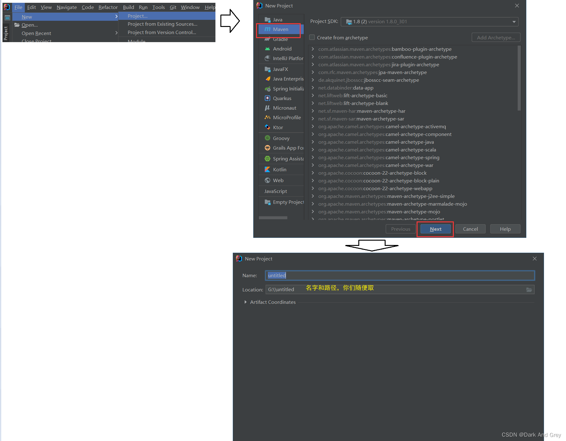Click the Android robot icon
This screenshot has height=441, width=566.
coord(268,49)
